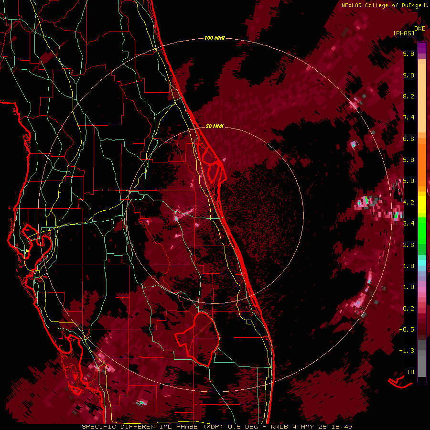Click the 7.4 scale value
This screenshot has height=430, width=430.
coord(408,118)
